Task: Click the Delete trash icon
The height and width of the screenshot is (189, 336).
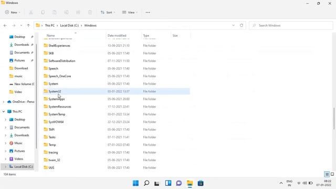Action: (x=90, y=13)
